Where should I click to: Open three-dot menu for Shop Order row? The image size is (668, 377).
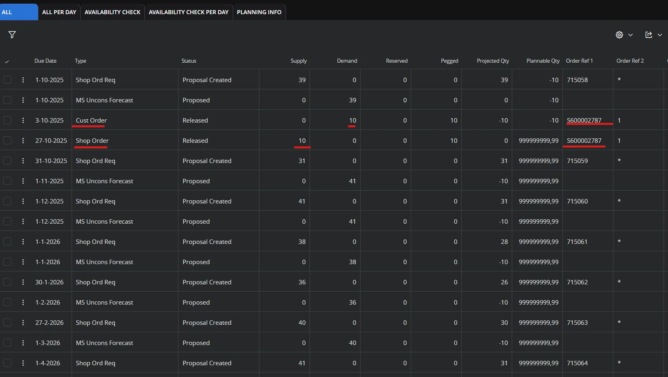(23, 141)
